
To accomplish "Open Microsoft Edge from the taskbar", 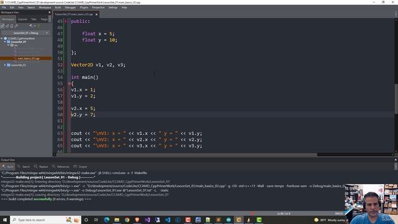I will (x=106, y=220).
